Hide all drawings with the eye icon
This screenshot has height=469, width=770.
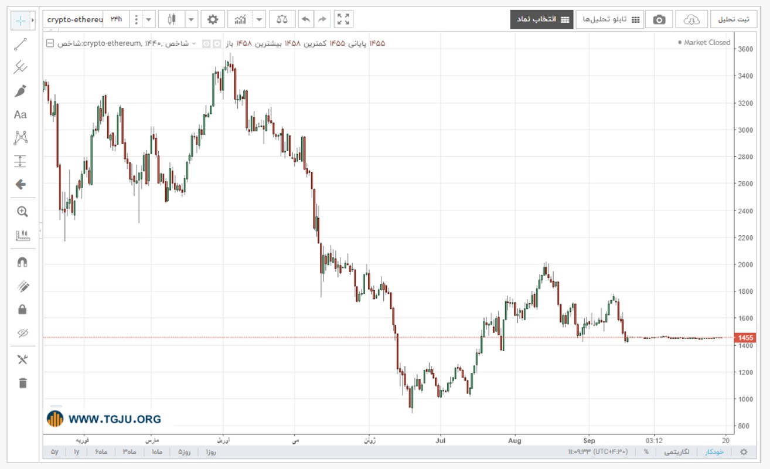(22, 333)
